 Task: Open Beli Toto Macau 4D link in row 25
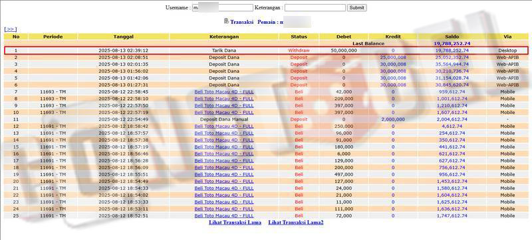[224, 215]
